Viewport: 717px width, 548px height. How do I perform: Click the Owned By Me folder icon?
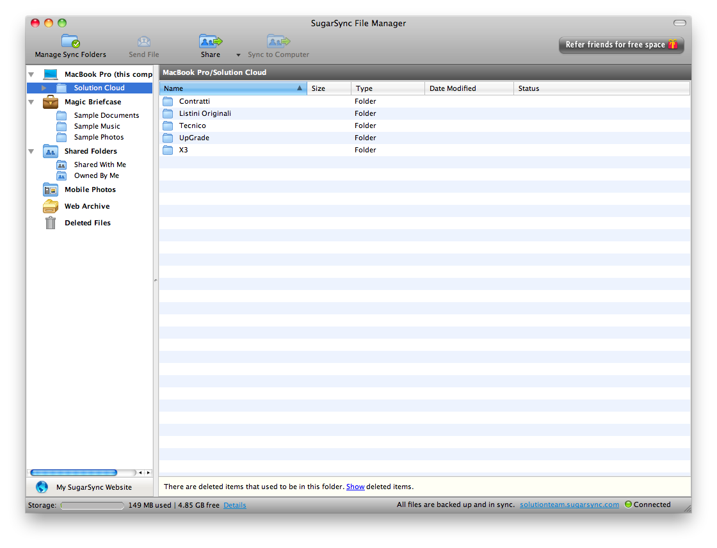click(61, 175)
